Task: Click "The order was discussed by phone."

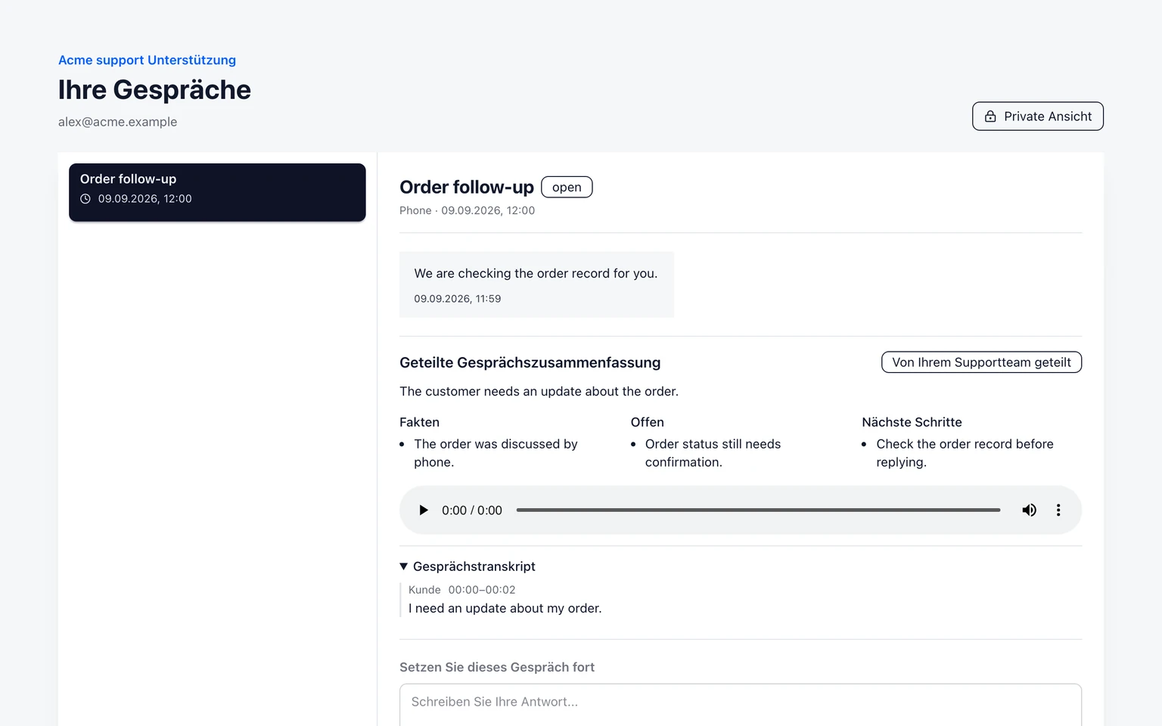Action: pyautogui.click(x=496, y=453)
